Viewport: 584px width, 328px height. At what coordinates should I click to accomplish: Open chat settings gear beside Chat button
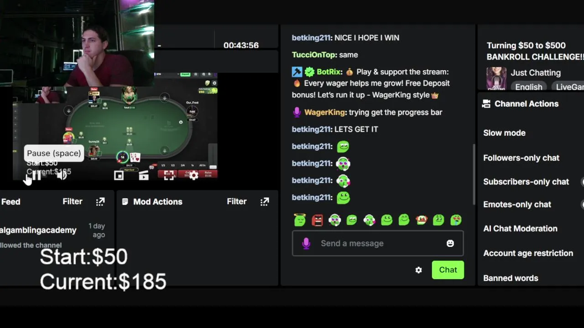(x=418, y=270)
